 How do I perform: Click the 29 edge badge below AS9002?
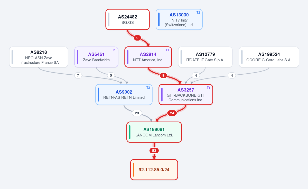tap(137, 113)
